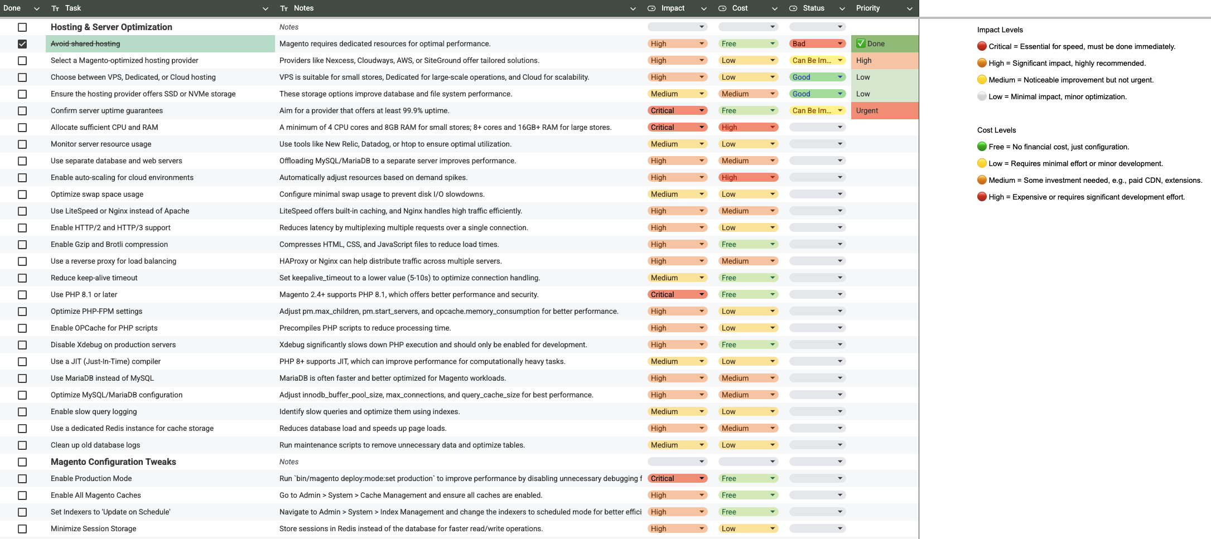Select note about Nexcess, Cloudways, AWS providers
This screenshot has height=539, width=1211.
409,60
